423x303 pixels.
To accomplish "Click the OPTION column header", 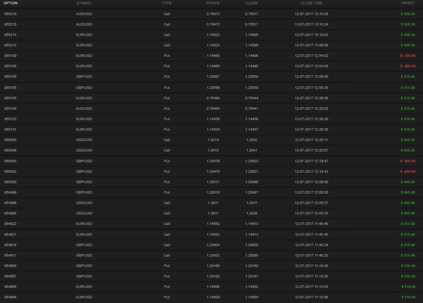I will pos(10,3).
